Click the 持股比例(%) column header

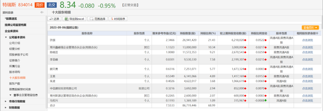[x=208, y=33]
